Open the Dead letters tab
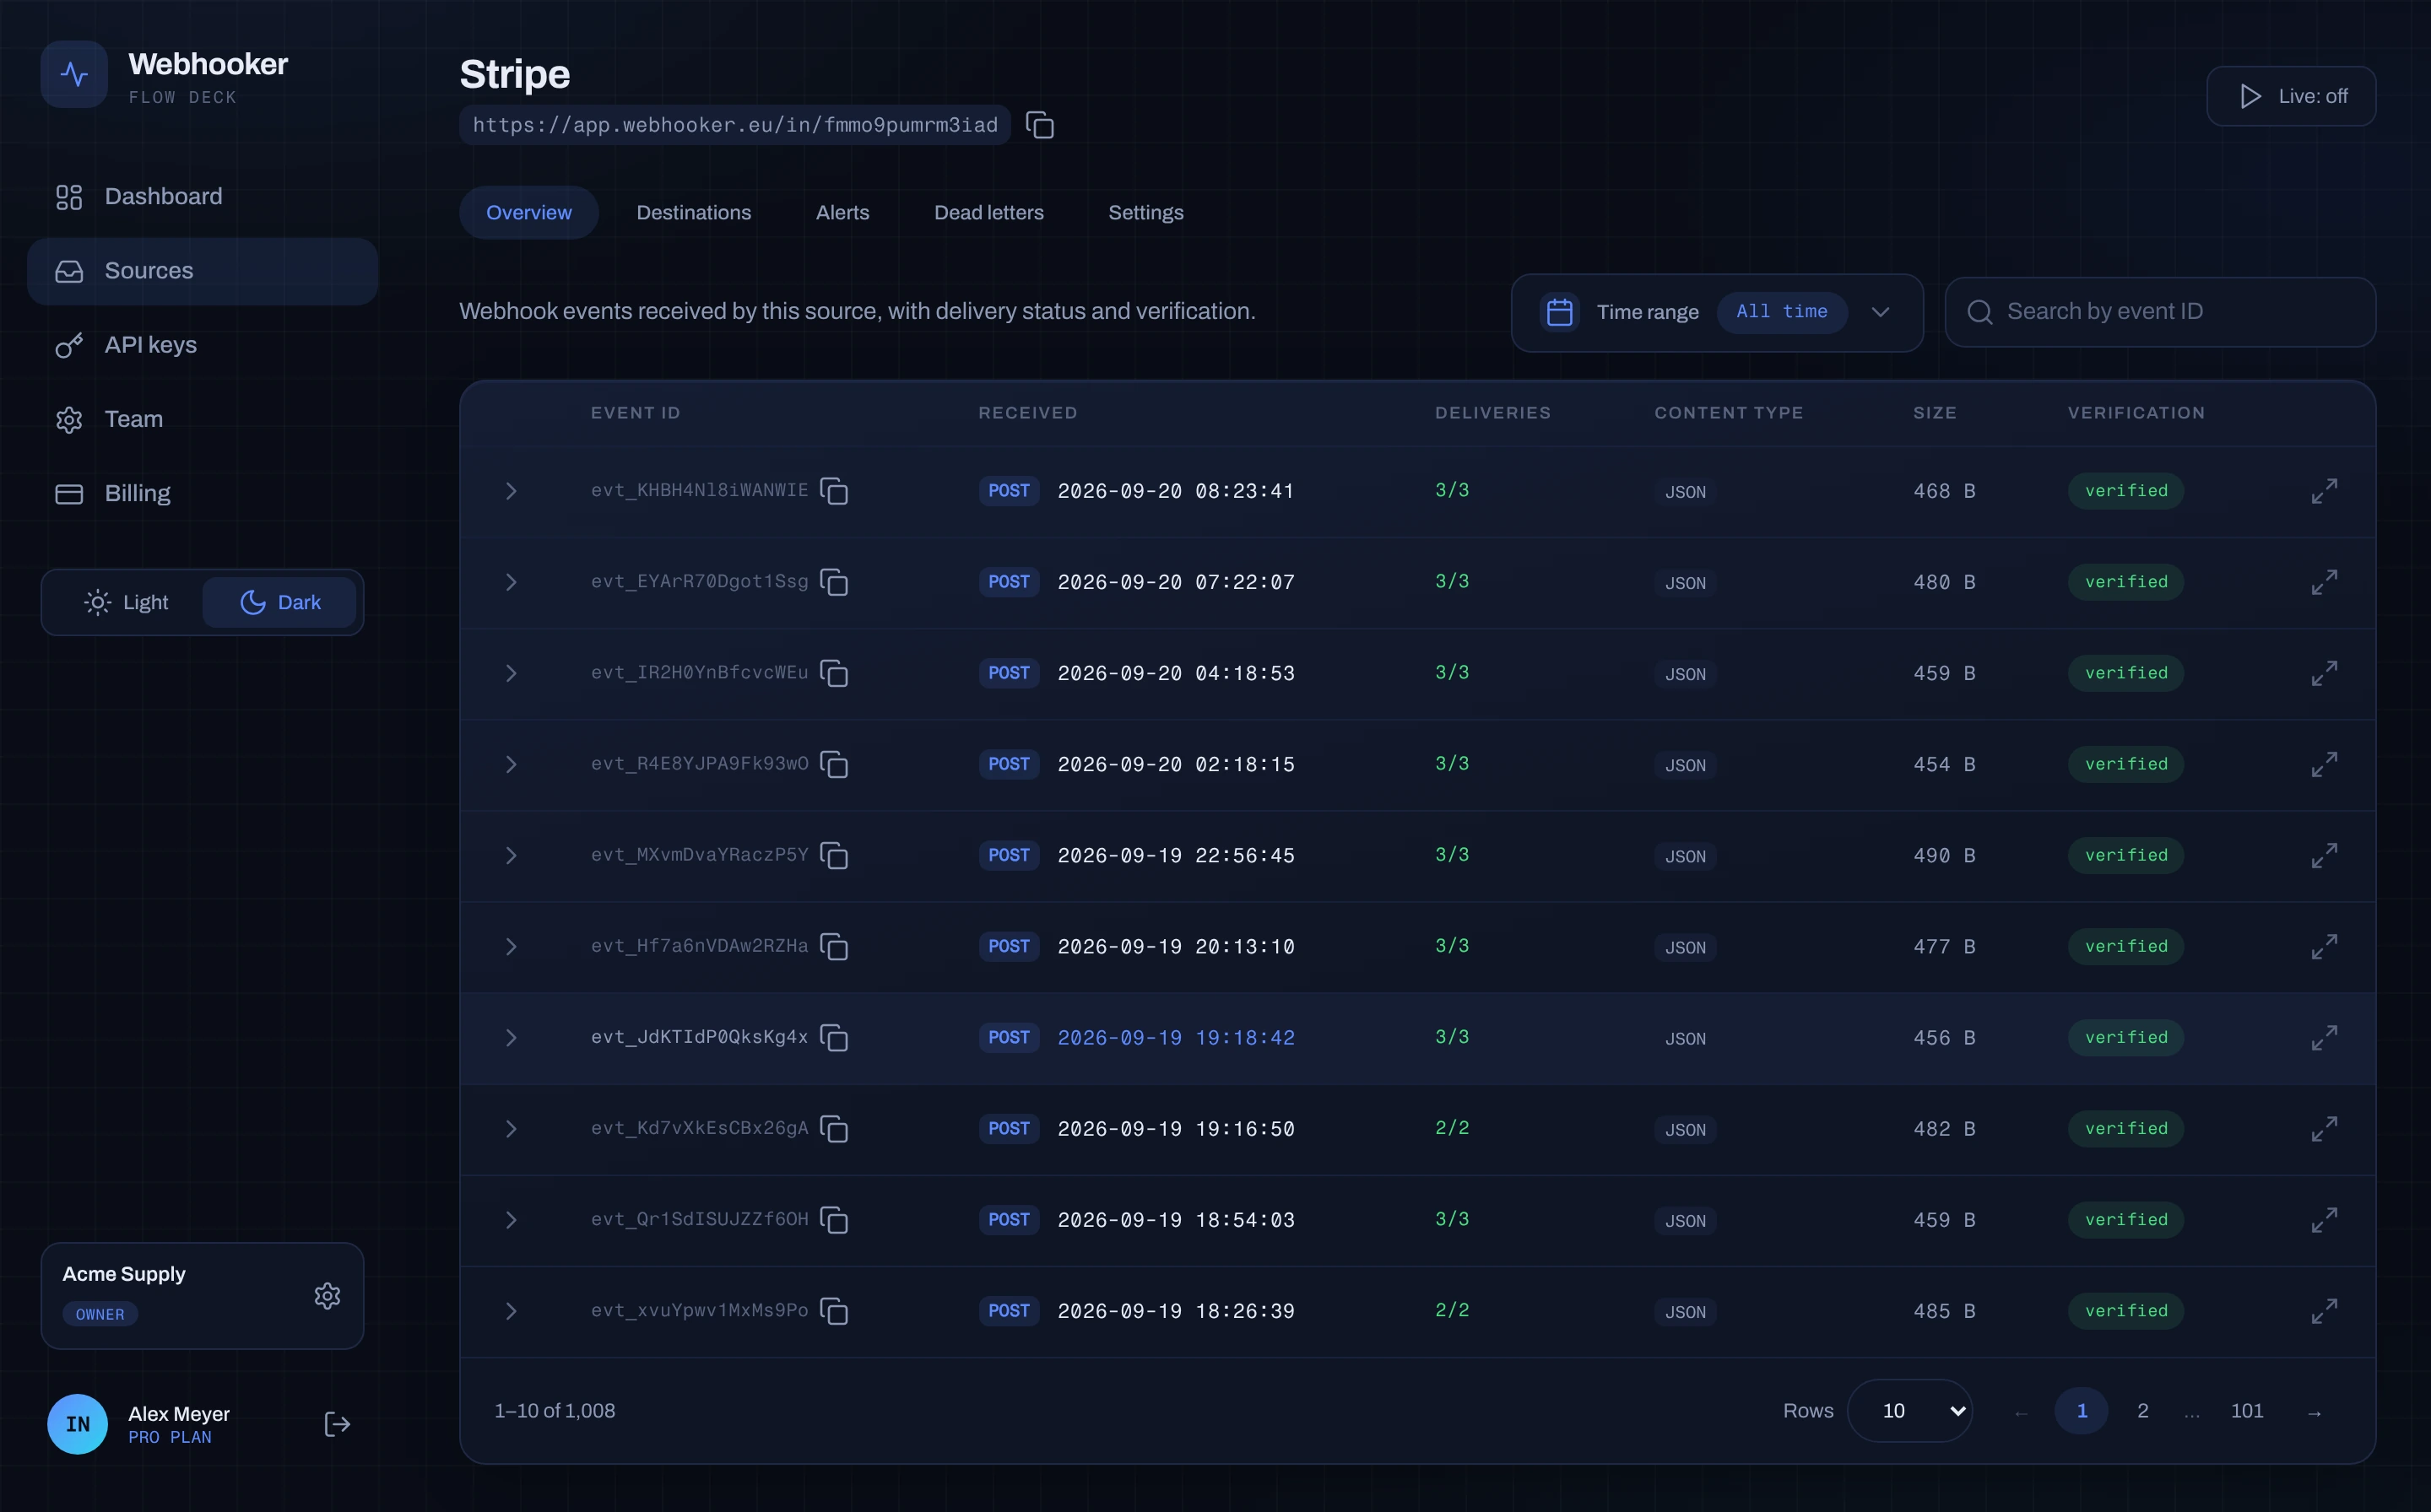2431x1512 pixels. (988, 213)
